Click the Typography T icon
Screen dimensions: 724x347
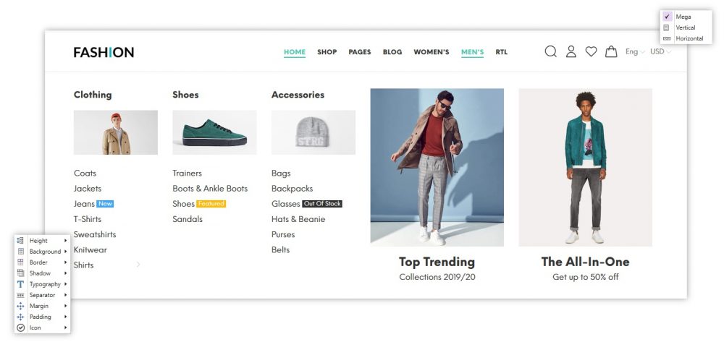(x=20, y=284)
